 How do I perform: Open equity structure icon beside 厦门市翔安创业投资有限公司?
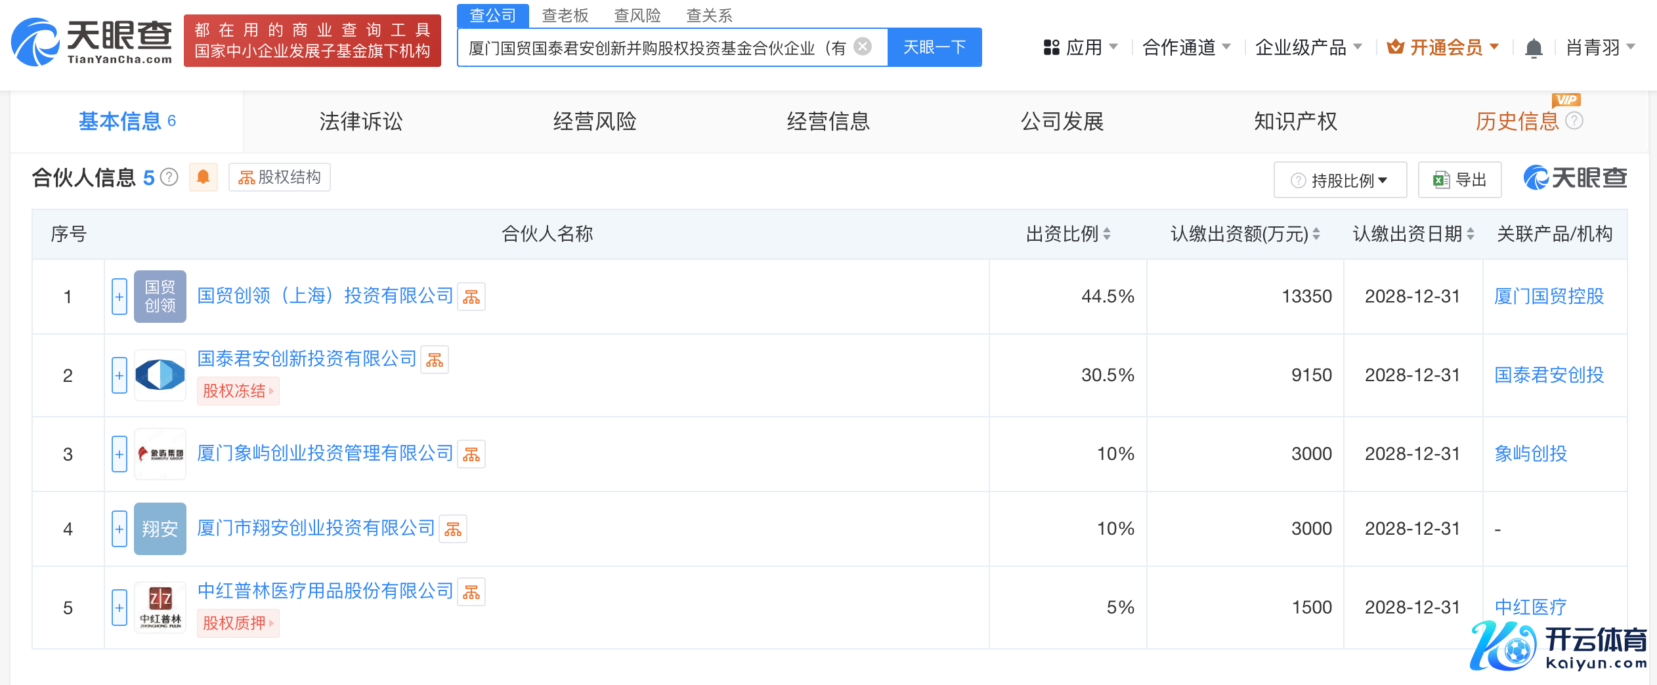point(452,529)
